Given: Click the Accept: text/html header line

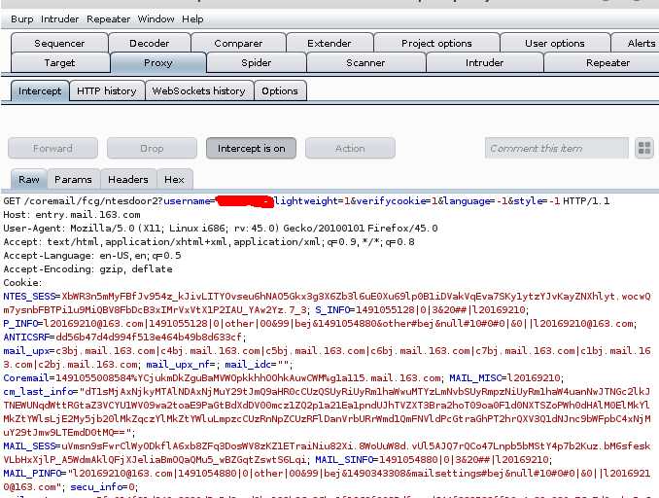Looking at the screenshot, I should [209, 242].
